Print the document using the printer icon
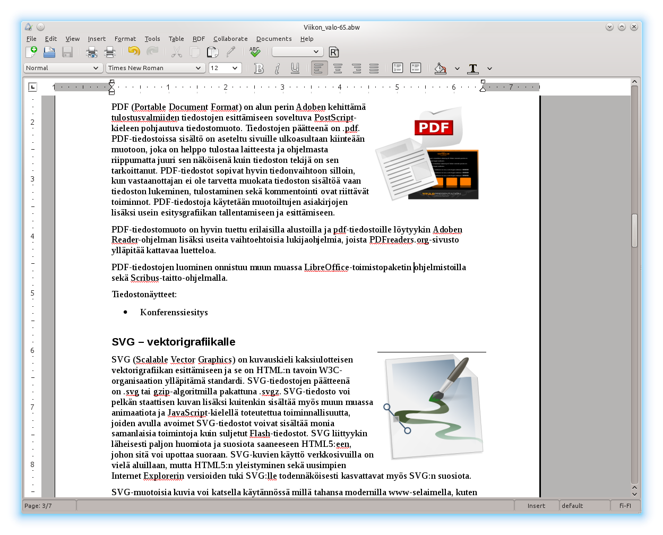This screenshot has height=535, width=663. tap(110, 51)
